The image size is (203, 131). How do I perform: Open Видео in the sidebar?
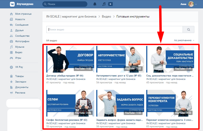click(19, 52)
